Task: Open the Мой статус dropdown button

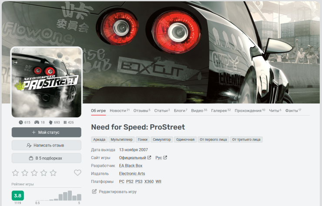Action: point(47,133)
